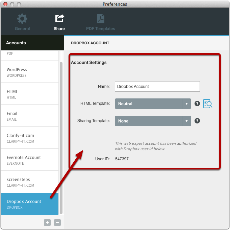Screen dimensions: 230x230
Task: Preview the HTML template with magnifier icon
Action: click(x=208, y=104)
